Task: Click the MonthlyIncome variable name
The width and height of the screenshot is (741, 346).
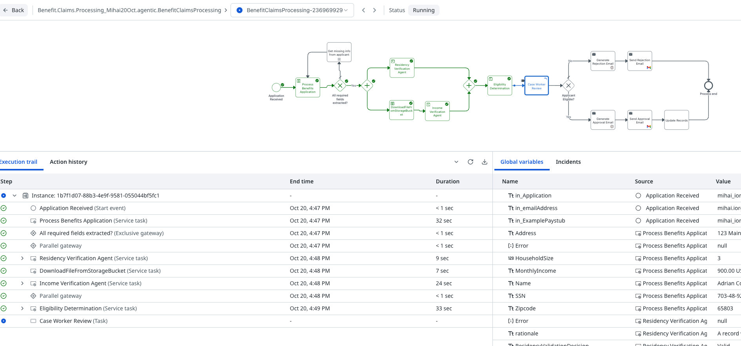Action: click(536, 271)
